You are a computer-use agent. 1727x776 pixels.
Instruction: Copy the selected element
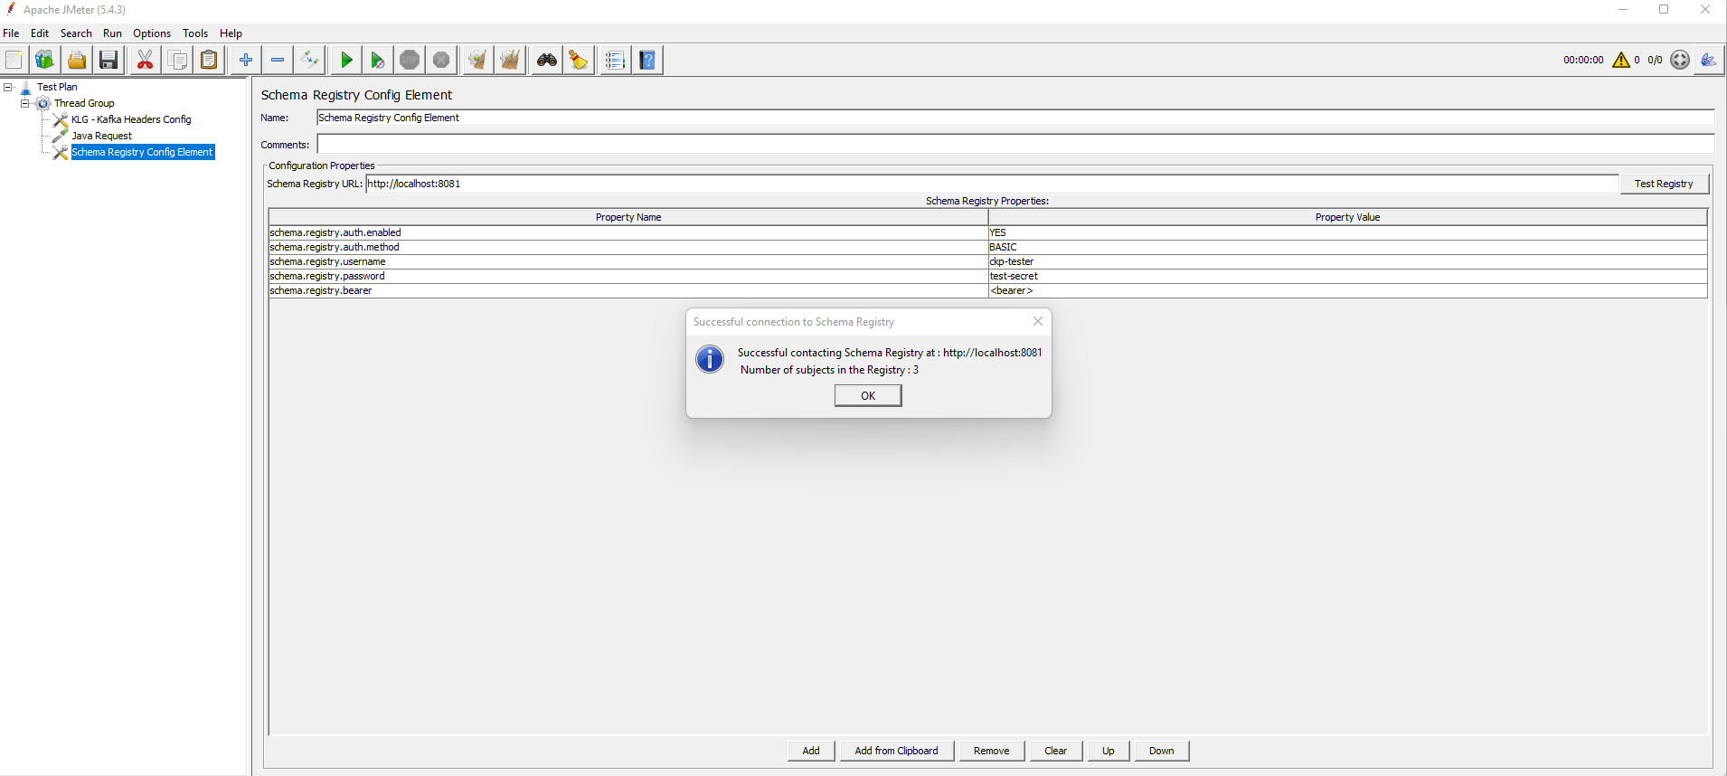178,60
